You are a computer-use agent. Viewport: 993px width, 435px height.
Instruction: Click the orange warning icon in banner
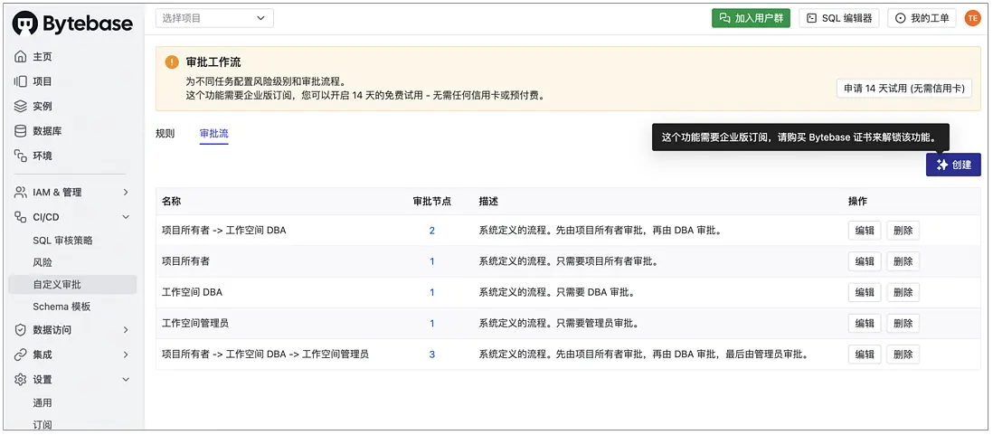point(172,62)
